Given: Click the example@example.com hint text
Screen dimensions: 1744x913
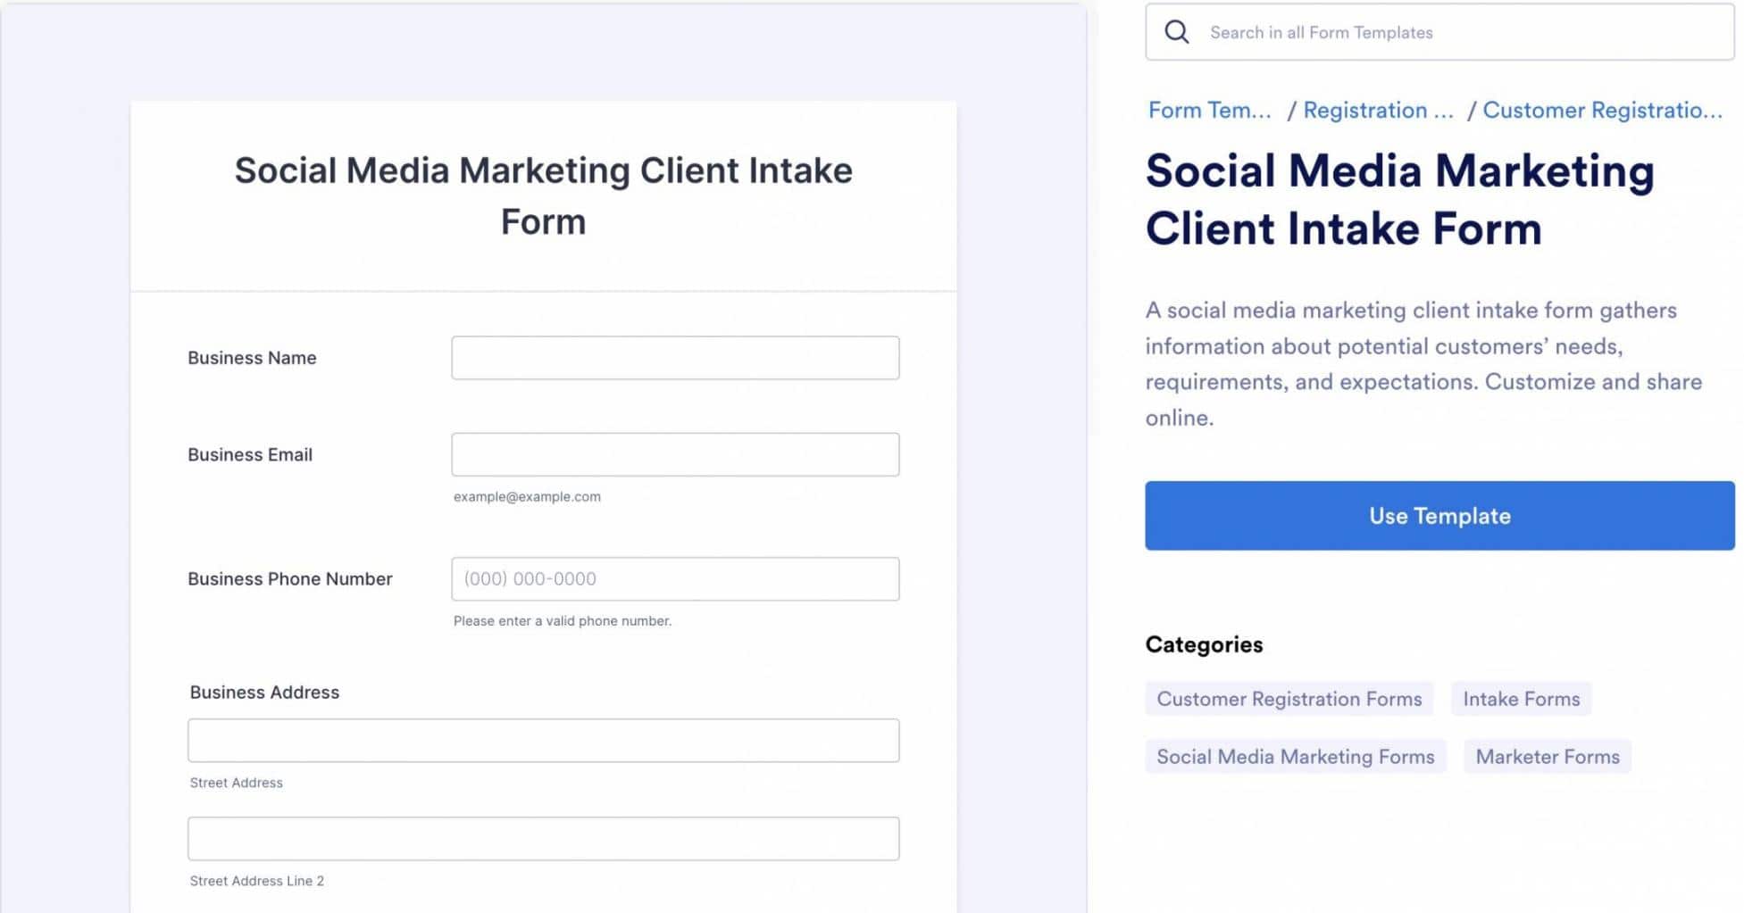Looking at the screenshot, I should click(x=527, y=497).
